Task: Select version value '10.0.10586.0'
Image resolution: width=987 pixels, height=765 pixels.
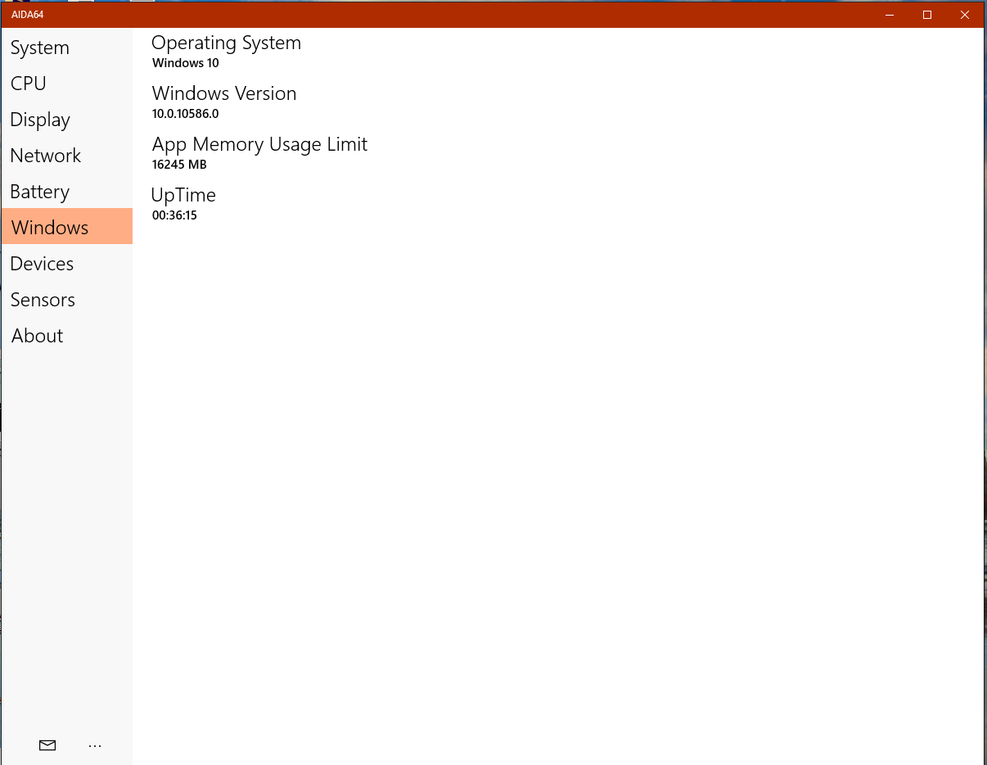Action: click(186, 114)
